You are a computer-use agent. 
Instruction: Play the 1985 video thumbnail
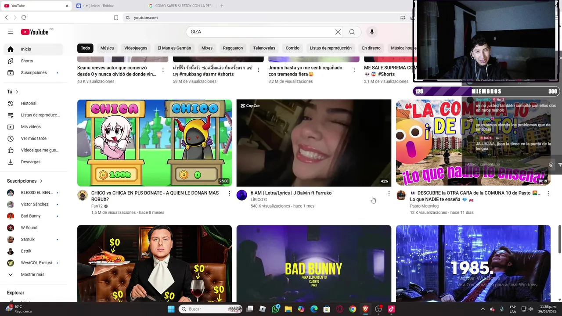473,263
